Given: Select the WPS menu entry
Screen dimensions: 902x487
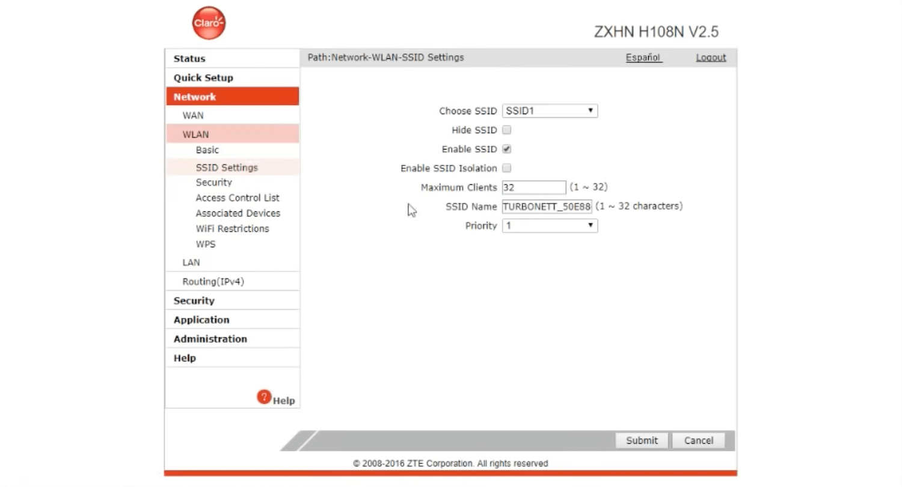Looking at the screenshot, I should 205,244.
